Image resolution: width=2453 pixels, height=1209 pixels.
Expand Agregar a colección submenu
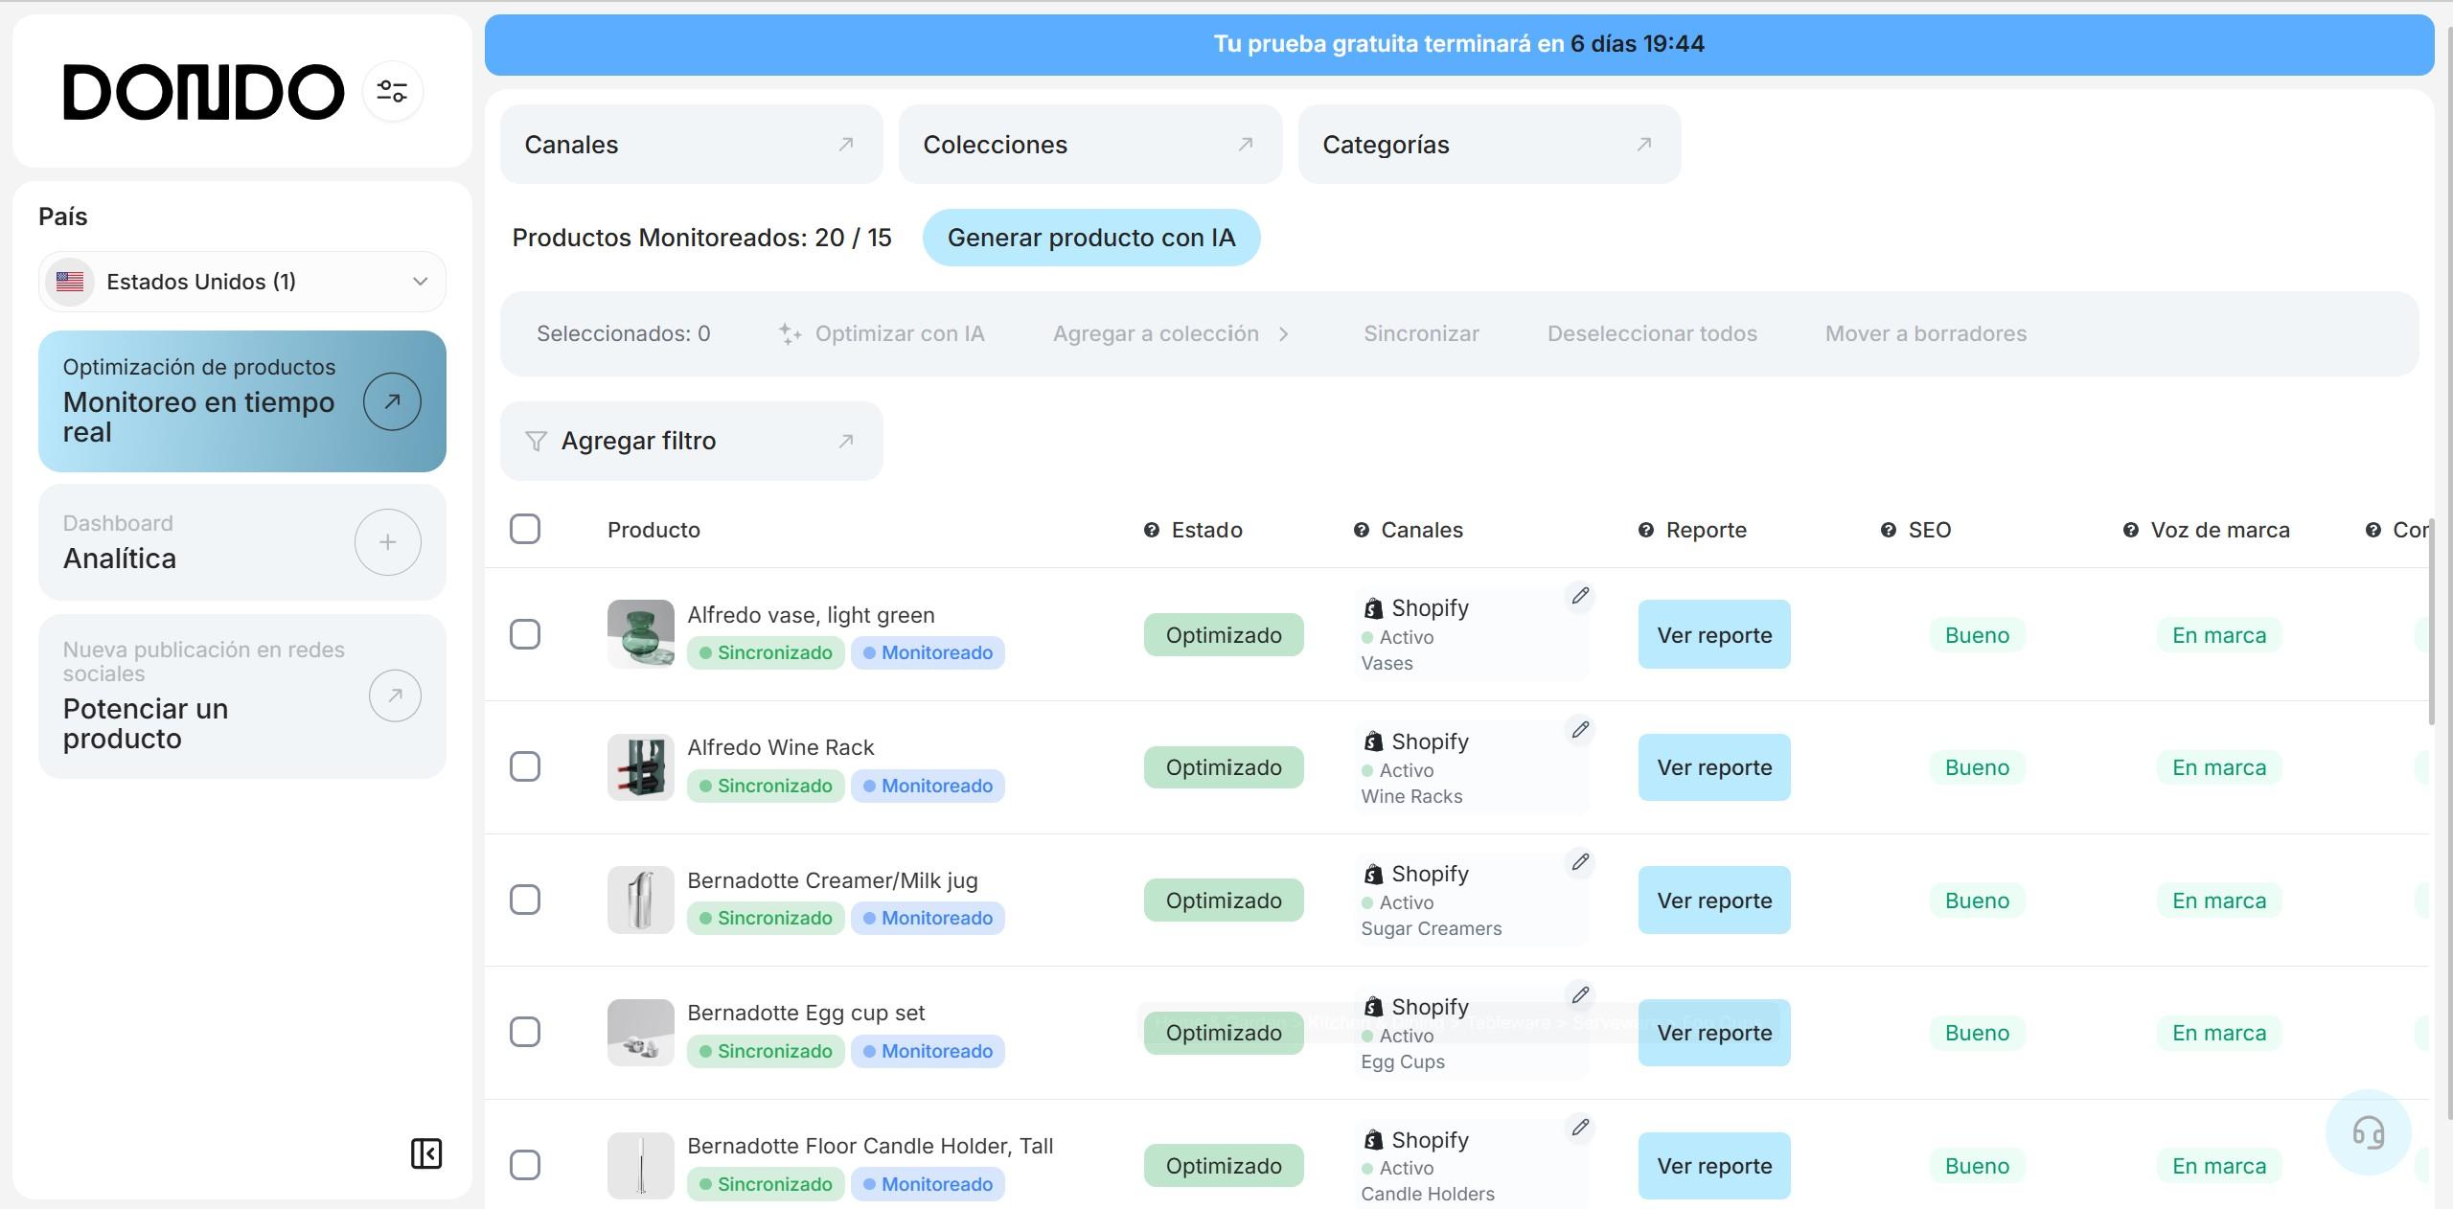pos(1171,333)
